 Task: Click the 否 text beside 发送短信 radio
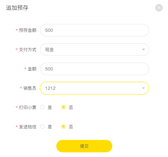pyautogui.click(x=71, y=127)
